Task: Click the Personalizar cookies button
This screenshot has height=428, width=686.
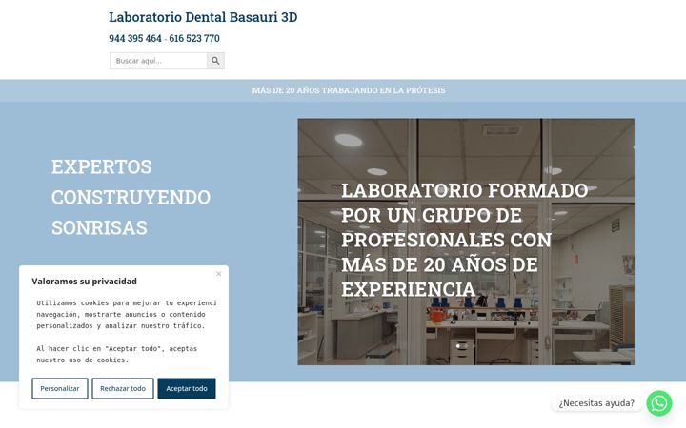Action: 60,388
